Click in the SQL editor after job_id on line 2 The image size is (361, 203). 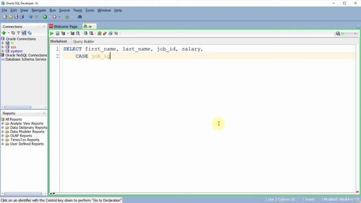tap(111, 56)
